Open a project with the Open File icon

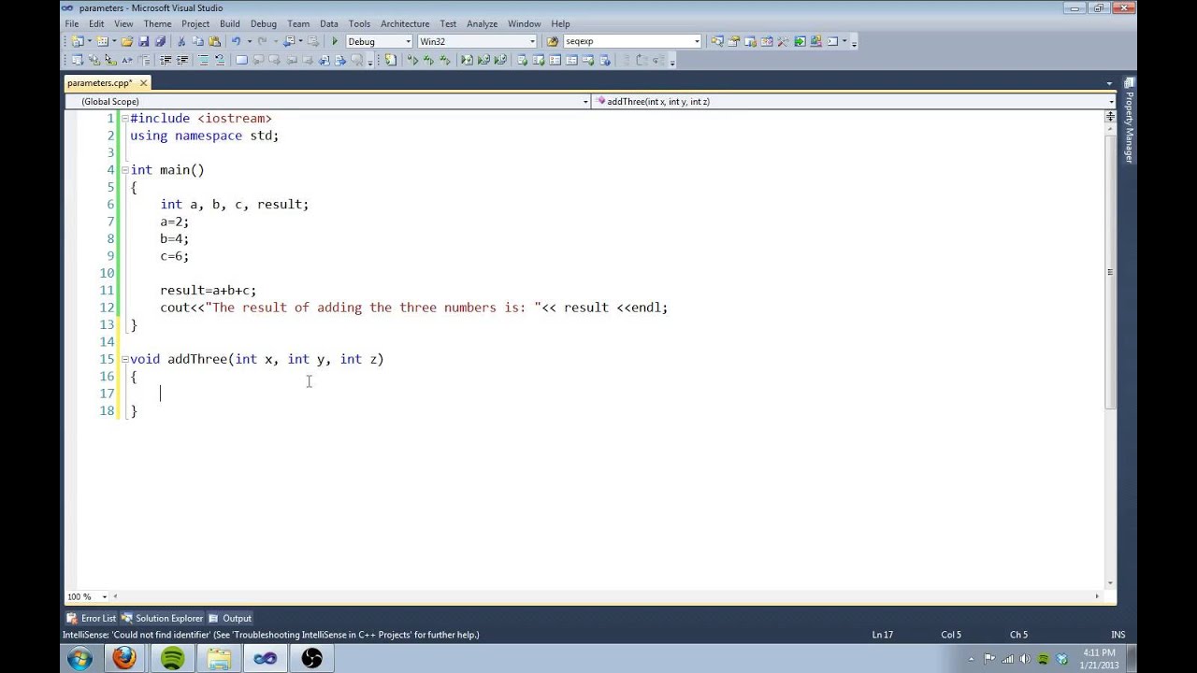click(x=126, y=41)
